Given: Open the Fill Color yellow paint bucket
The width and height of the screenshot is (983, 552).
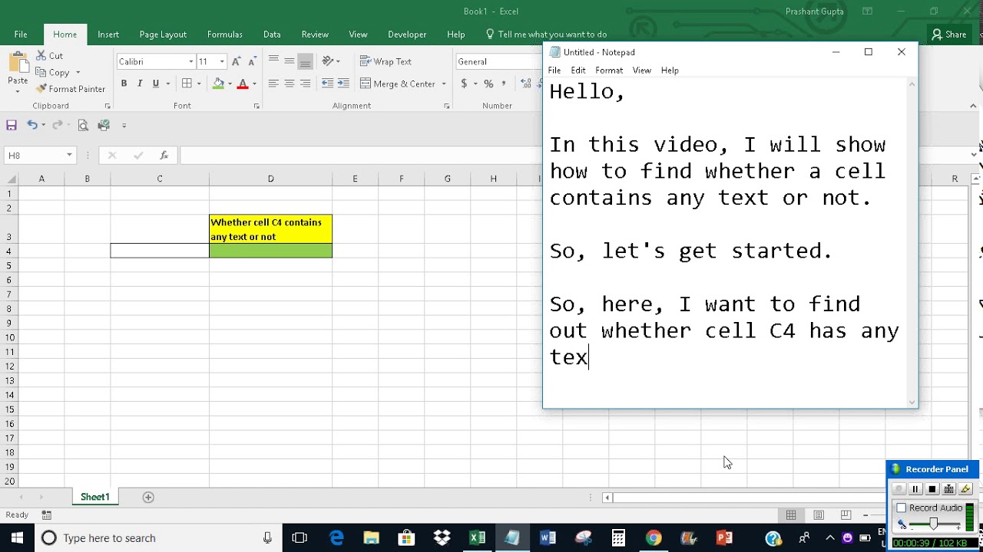Looking at the screenshot, I should pyautogui.click(x=218, y=84).
